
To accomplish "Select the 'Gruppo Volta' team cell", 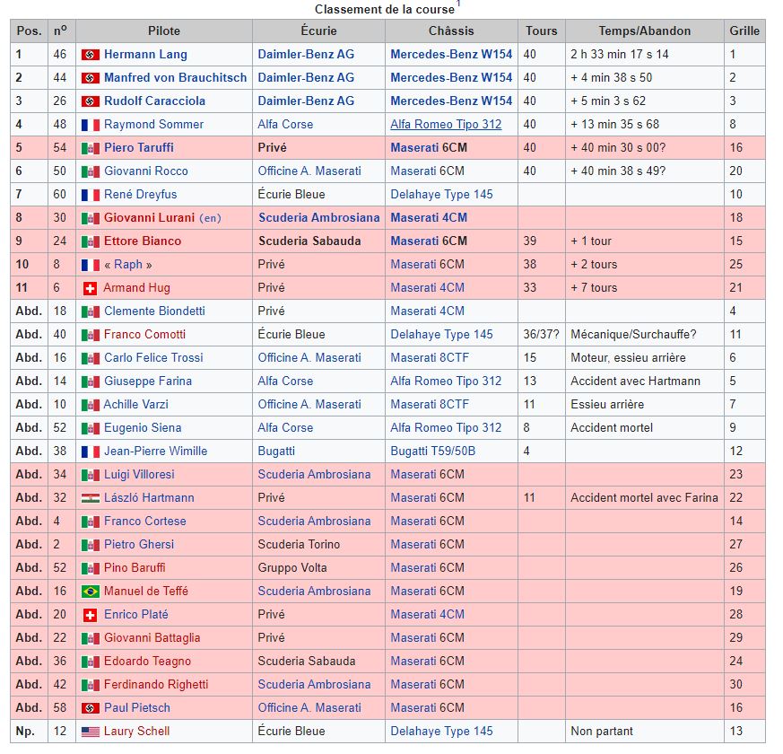I will pos(318,567).
